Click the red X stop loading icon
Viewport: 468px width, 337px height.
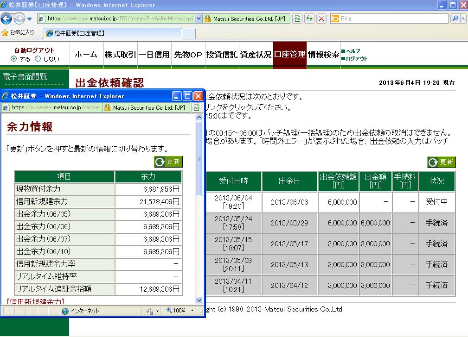(x=321, y=19)
